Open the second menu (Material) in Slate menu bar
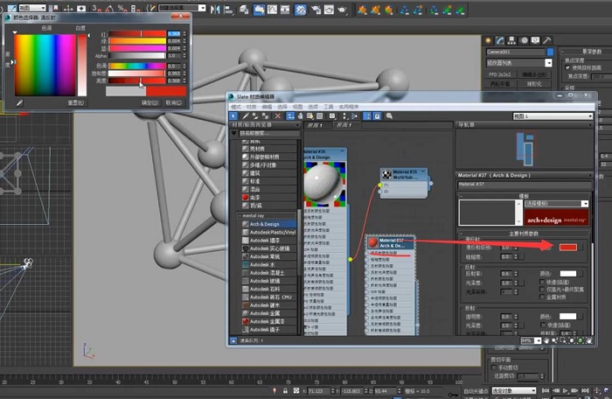The height and width of the screenshot is (399, 612). pyautogui.click(x=252, y=107)
